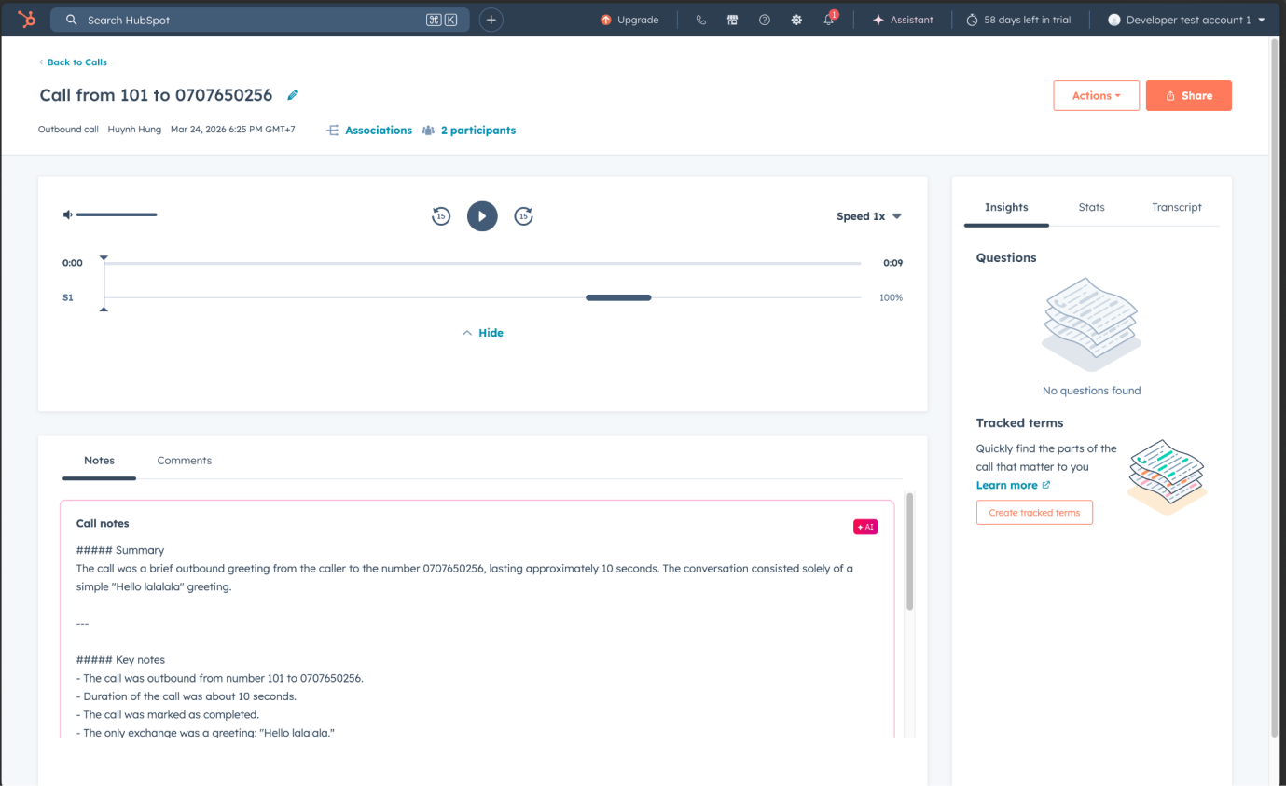Select the Notes tab
The height and width of the screenshot is (786, 1286).
point(99,461)
